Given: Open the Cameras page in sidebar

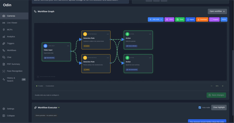Looking at the screenshot, I should click(x=14, y=16).
